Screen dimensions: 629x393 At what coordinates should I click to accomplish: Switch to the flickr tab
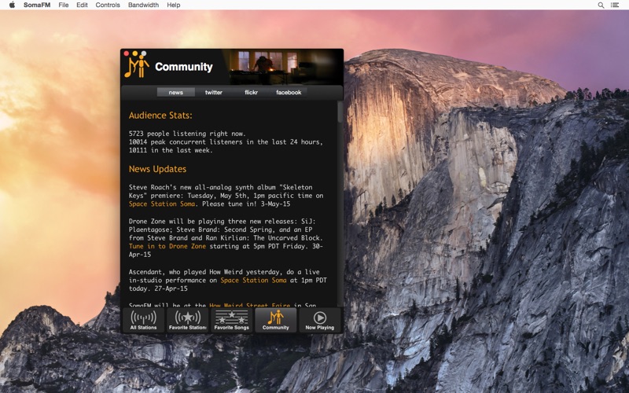pos(251,92)
